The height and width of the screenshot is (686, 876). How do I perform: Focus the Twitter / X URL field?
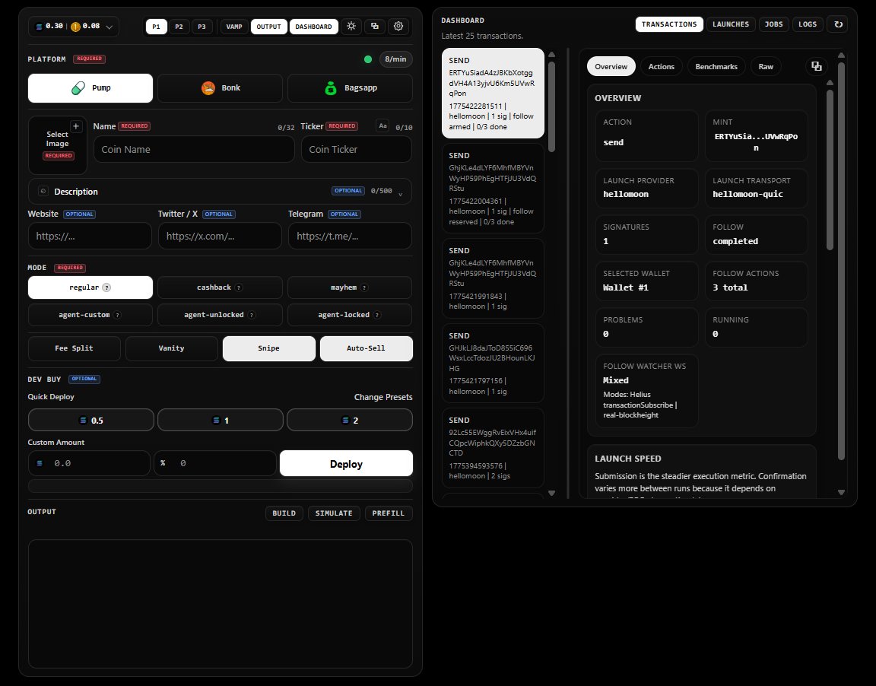(x=220, y=236)
